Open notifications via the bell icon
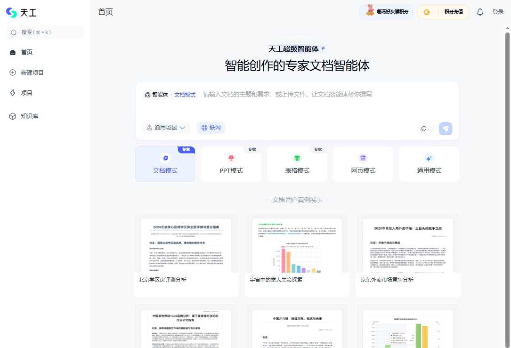The width and height of the screenshot is (511, 348). point(480,12)
